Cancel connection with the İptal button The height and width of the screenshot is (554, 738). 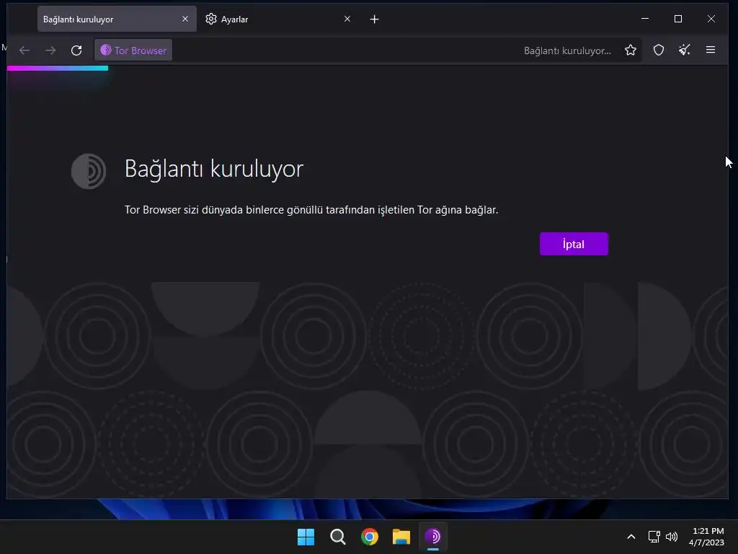pos(574,244)
